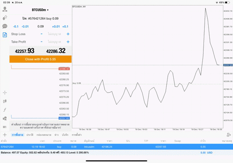This screenshot has width=233, height=163.
Task: Open the M1 timeframe selector
Action: [x=5, y=127]
